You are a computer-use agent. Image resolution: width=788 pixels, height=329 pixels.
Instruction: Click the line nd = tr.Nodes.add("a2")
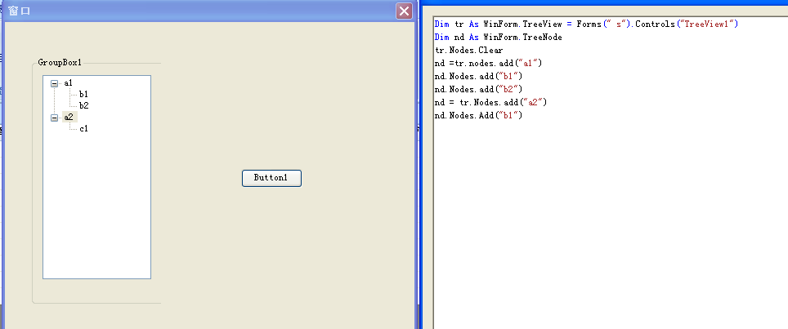pos(490,102)
